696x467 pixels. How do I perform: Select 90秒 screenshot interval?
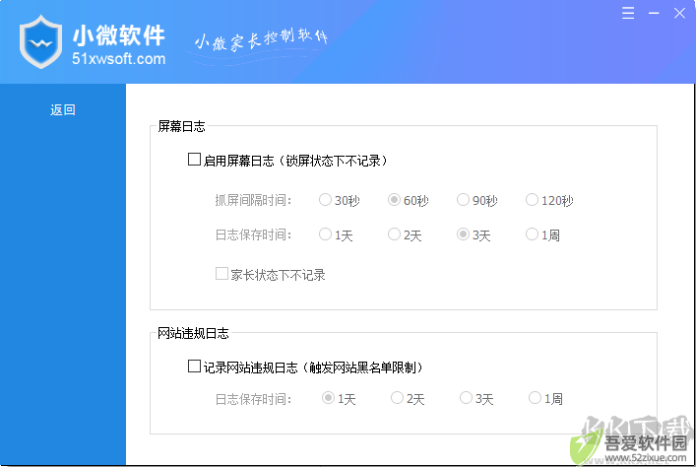coord(463,199)
